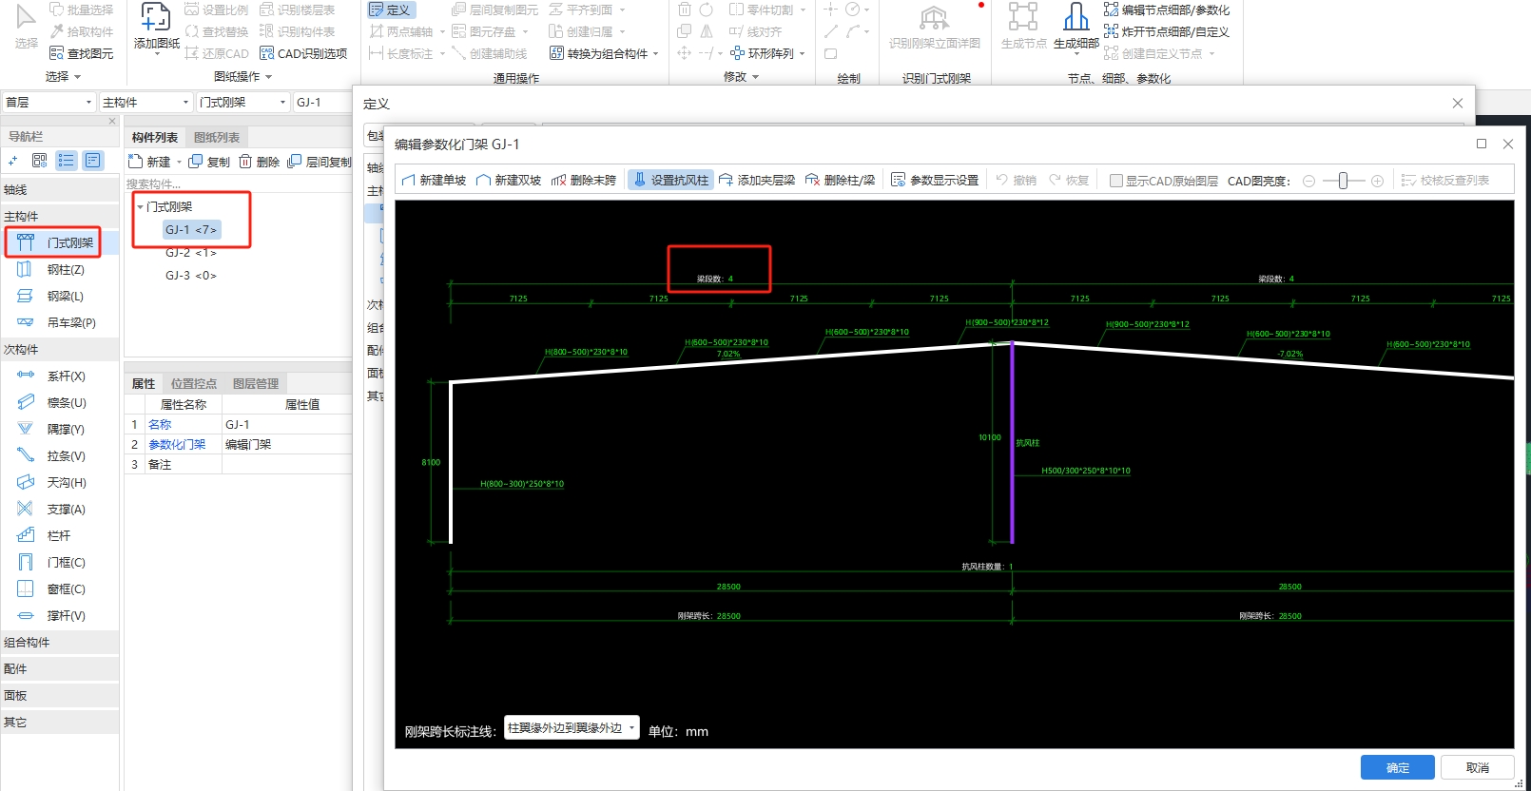Toggle grid settings view in navigation bar

[39, 161]
